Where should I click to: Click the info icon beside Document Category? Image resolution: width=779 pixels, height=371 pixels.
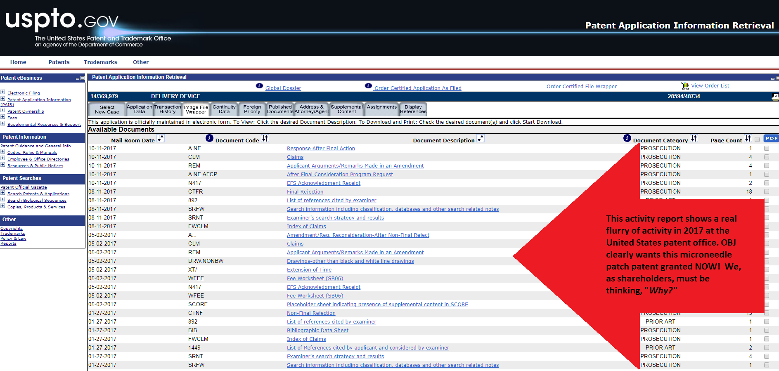[x=627, y=138]
